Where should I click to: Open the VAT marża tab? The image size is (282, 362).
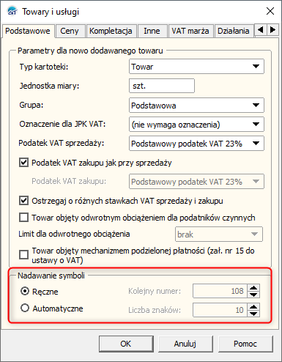click(x=190, y=31)
